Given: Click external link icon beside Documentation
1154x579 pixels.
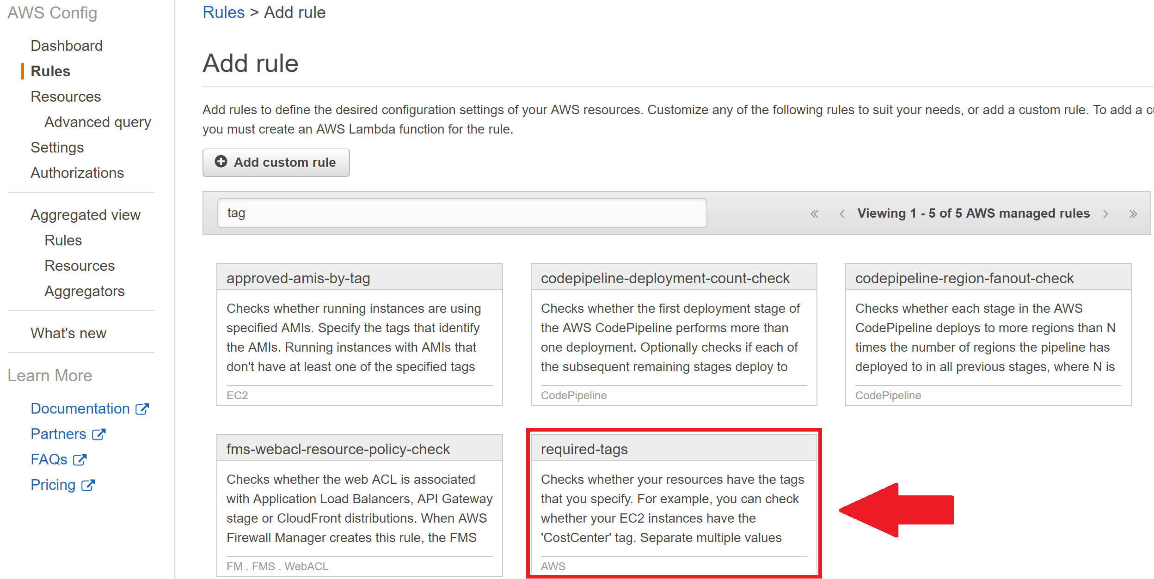Looking at the screenshot, I should click(x=142, y=409).
